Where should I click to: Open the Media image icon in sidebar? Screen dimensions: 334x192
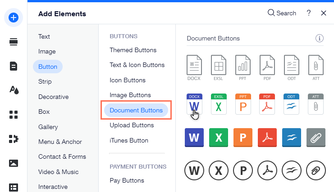(x=14, y=163)
